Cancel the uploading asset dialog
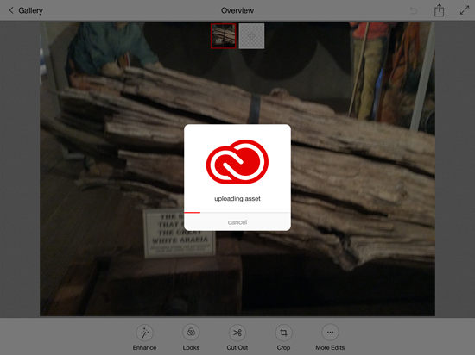475x355 pixels. 237,222
